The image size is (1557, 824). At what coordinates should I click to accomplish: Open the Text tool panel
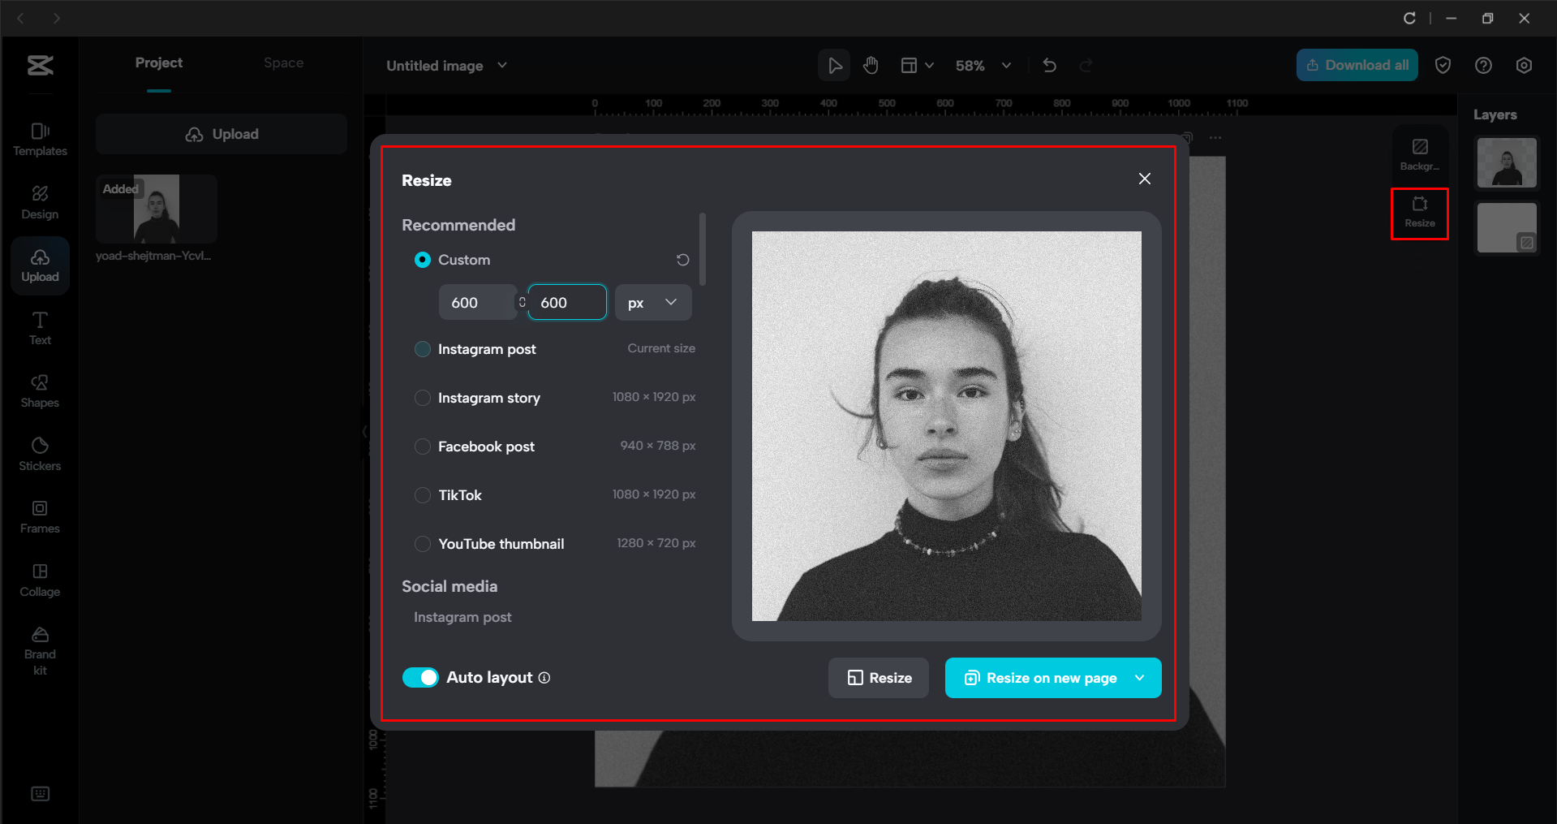coord(39,327)
